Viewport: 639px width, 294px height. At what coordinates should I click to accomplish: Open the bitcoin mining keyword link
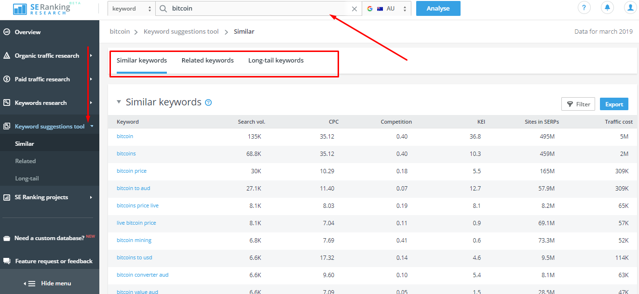point(134,241)
